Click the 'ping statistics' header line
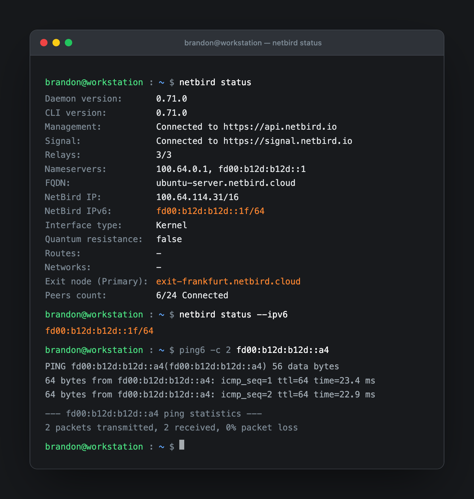This screenshot has width=474, height=499. pos(153,414)
